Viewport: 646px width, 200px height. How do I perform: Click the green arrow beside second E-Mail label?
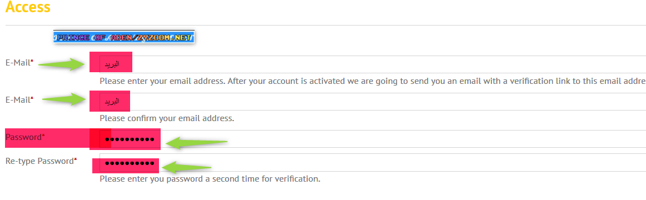pyautogui.click(x=64, y=99)
